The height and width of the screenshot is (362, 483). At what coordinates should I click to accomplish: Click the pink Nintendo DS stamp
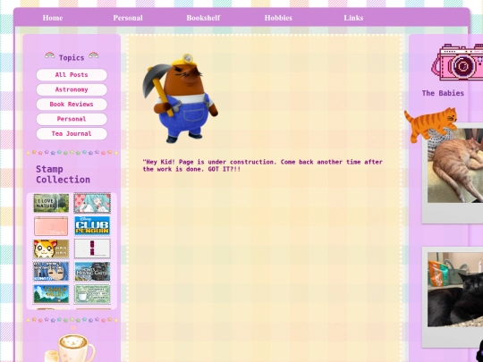coord(51,226)
